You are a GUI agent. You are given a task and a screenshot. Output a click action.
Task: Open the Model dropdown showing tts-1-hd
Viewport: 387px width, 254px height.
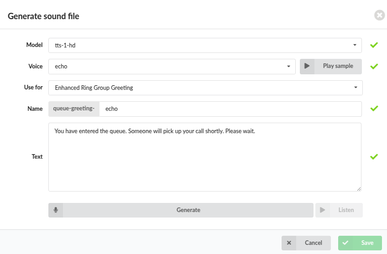tap(205, 45)
